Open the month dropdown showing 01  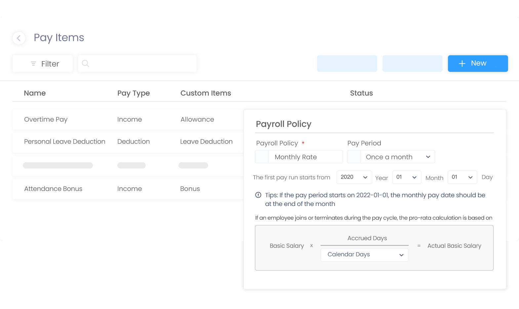click(407, 177)
